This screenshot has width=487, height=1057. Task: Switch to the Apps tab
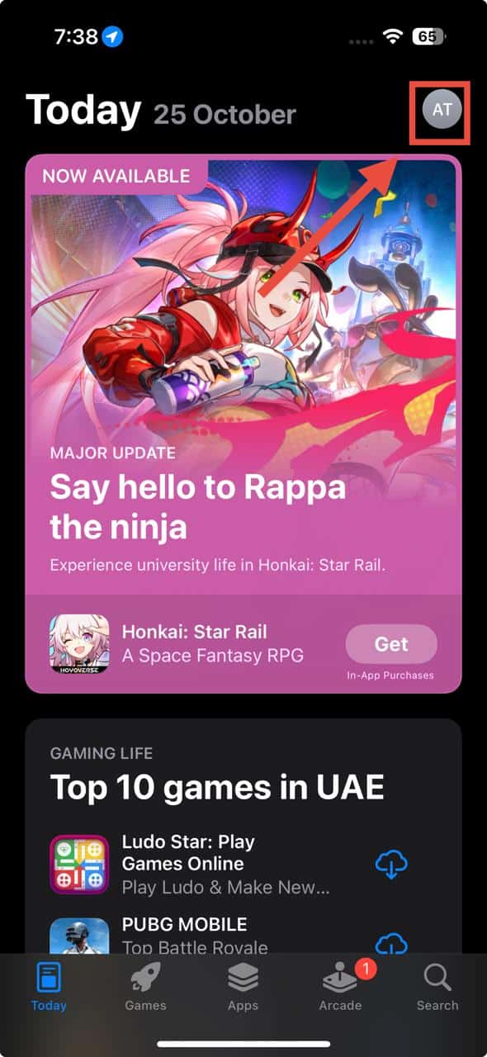click(x=243, y=988)
